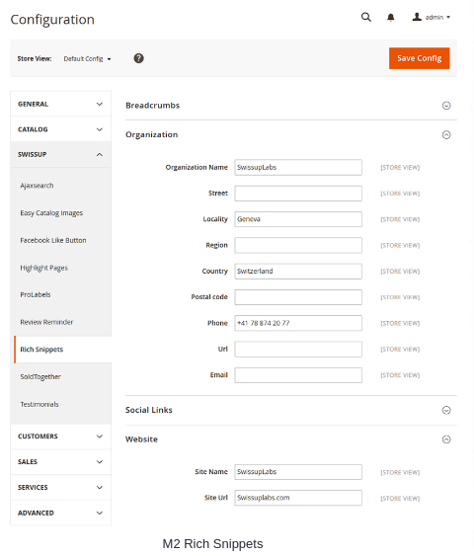The width and height of the screenshot is (474, 556).
Task: Expand the SALES sidebar section
Action: pyautogui.click(x=60, y=461)
